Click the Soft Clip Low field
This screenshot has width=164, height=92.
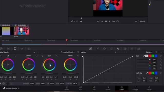click(x=144, y=78)
